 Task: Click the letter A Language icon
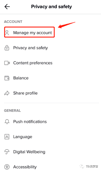pyautogui.click(x=7, y=137)
